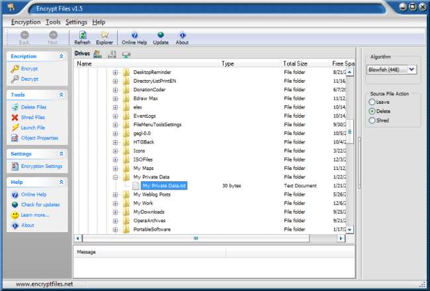Select the Shred radio button
The height and width of the screenshot is (291, 430).
372,120
